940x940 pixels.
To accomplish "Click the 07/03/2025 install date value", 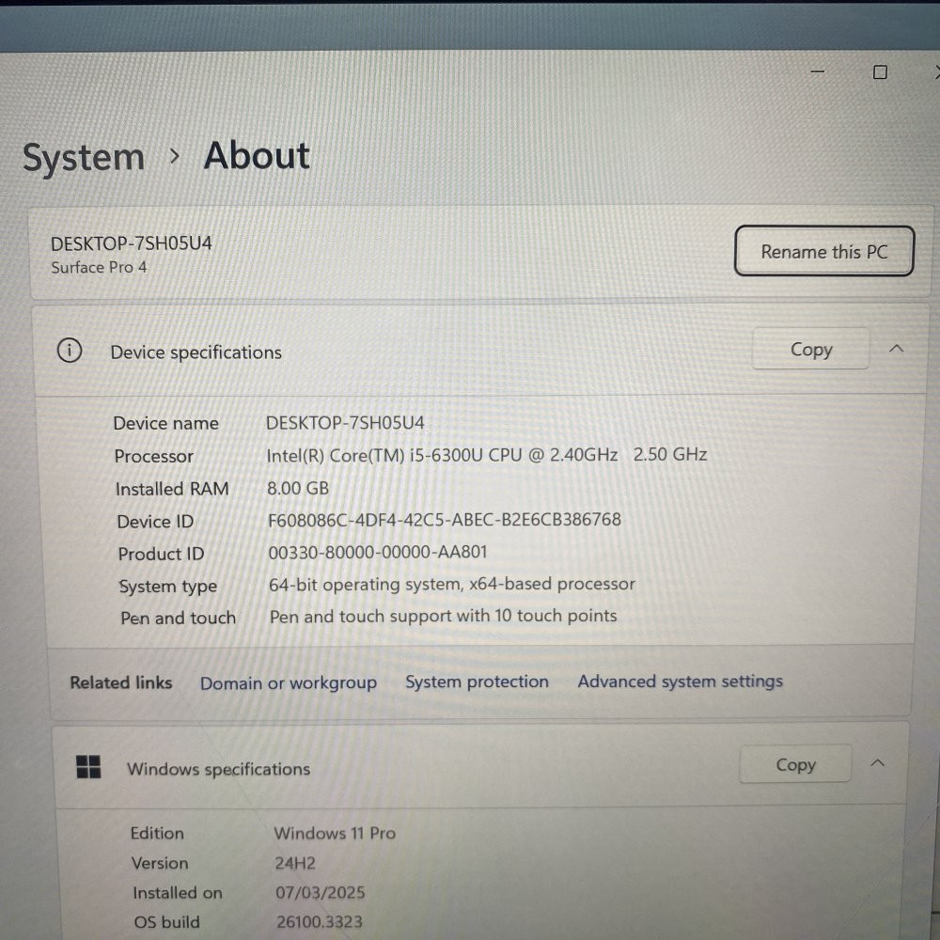I will point(321,893).
